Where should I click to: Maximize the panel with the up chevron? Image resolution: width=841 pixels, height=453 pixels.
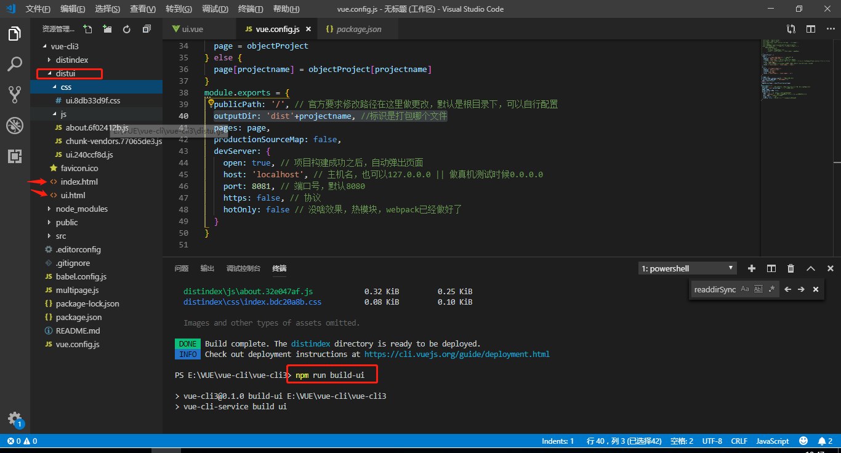811,268
